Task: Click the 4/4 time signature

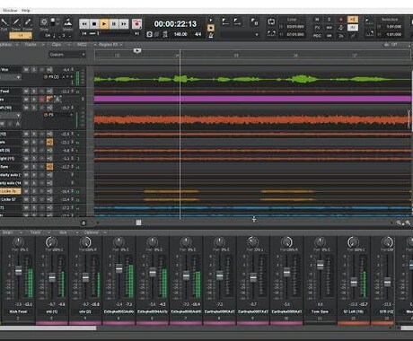Action: point(198,34)
